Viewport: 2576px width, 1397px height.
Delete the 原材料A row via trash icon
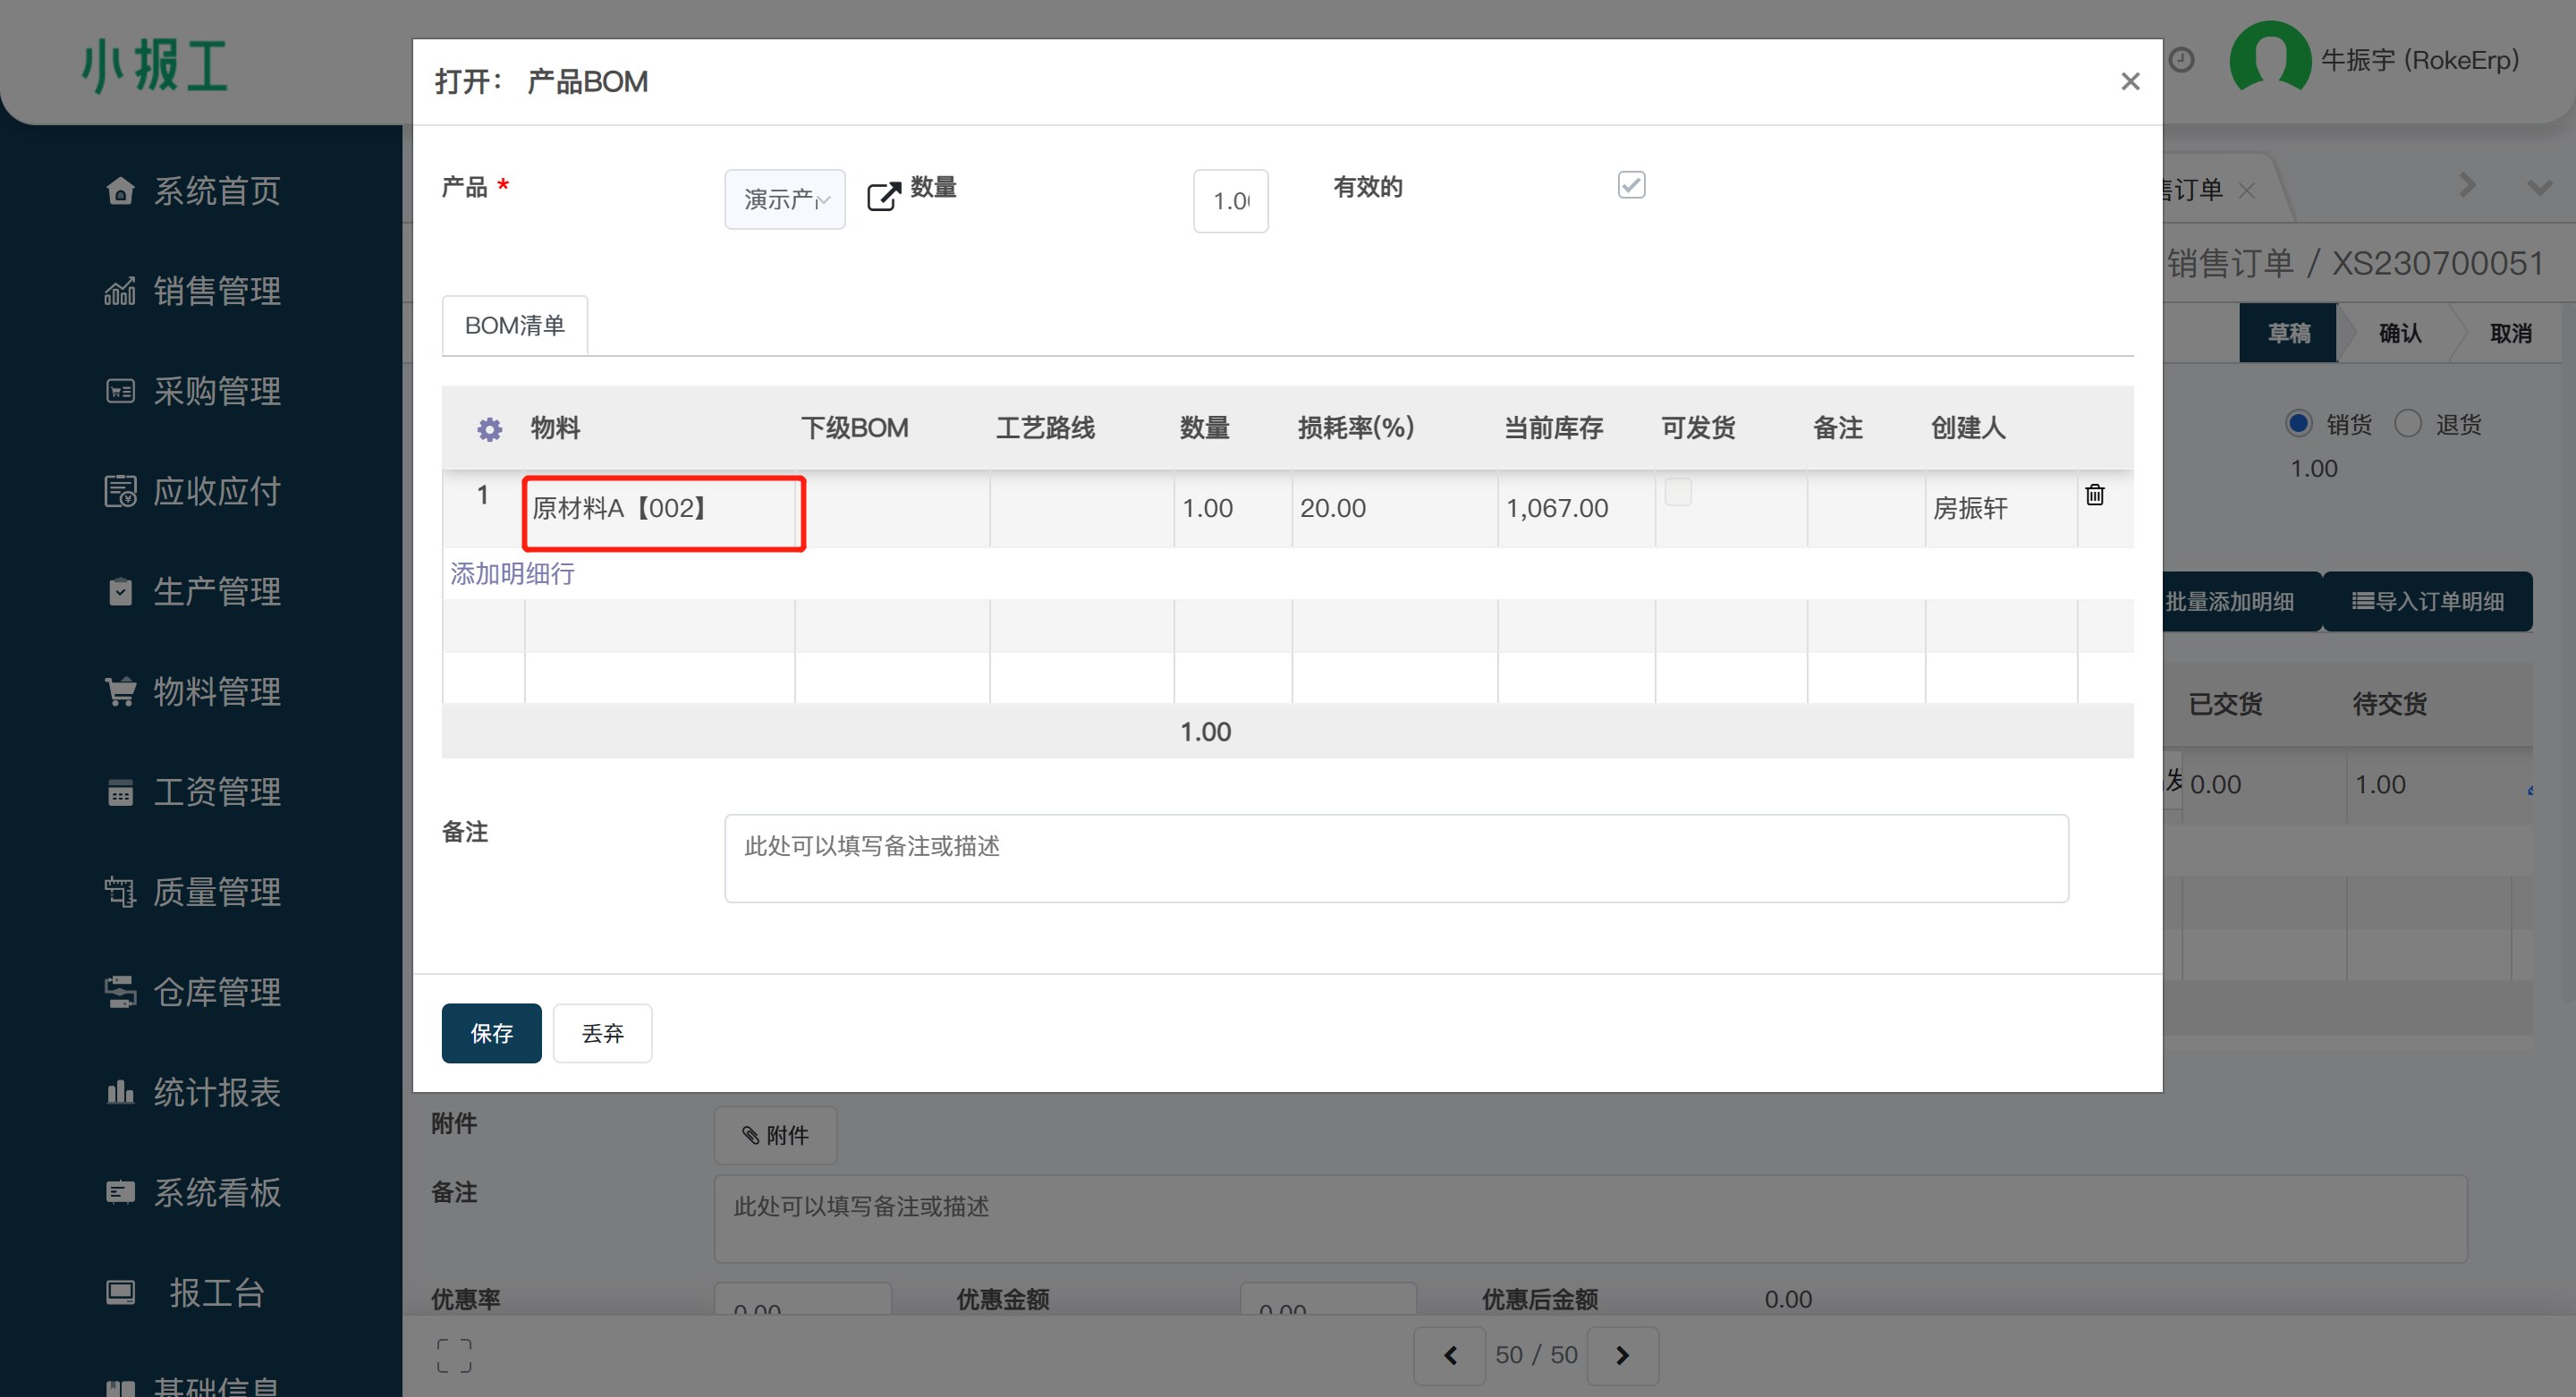point(2094,495)
